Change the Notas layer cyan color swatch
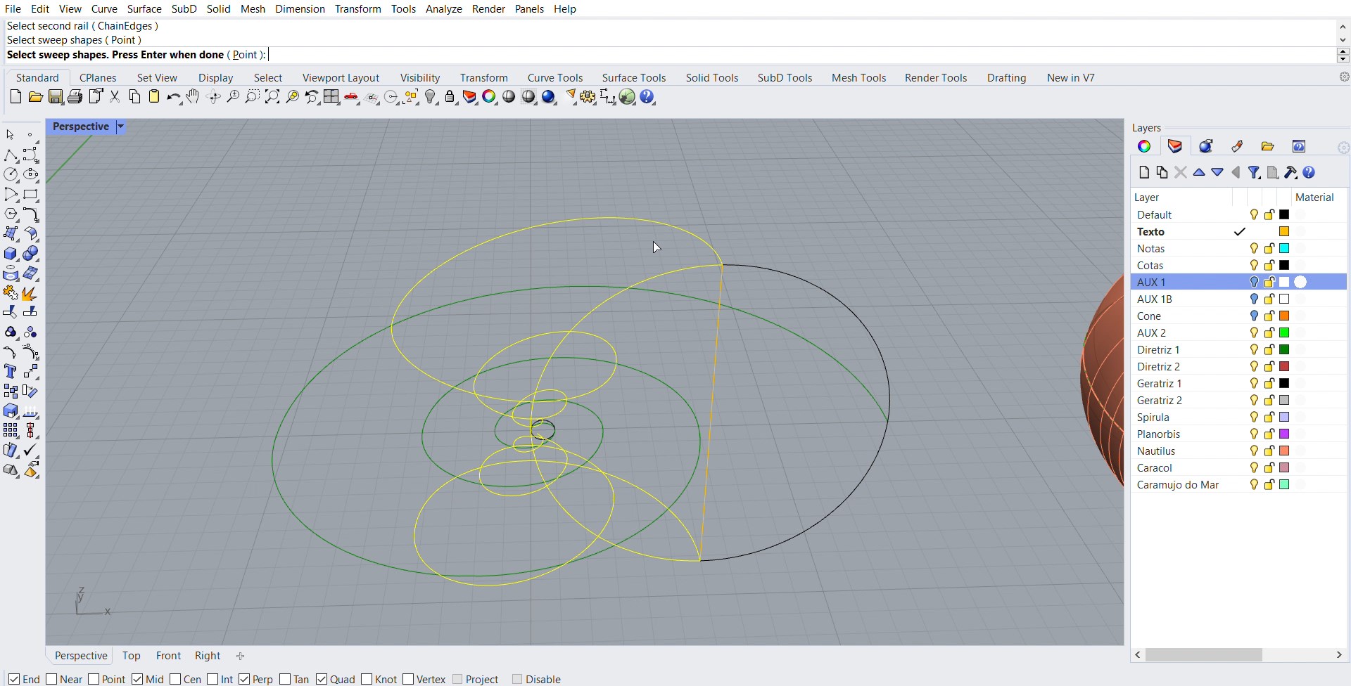This screenshot has width=1351, height=686. (1284, 248)
